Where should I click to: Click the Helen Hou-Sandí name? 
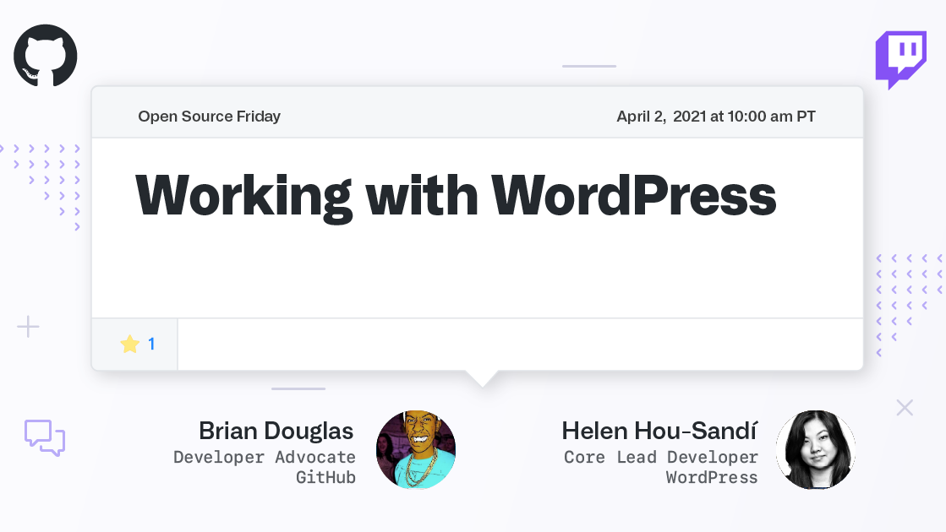659,431
